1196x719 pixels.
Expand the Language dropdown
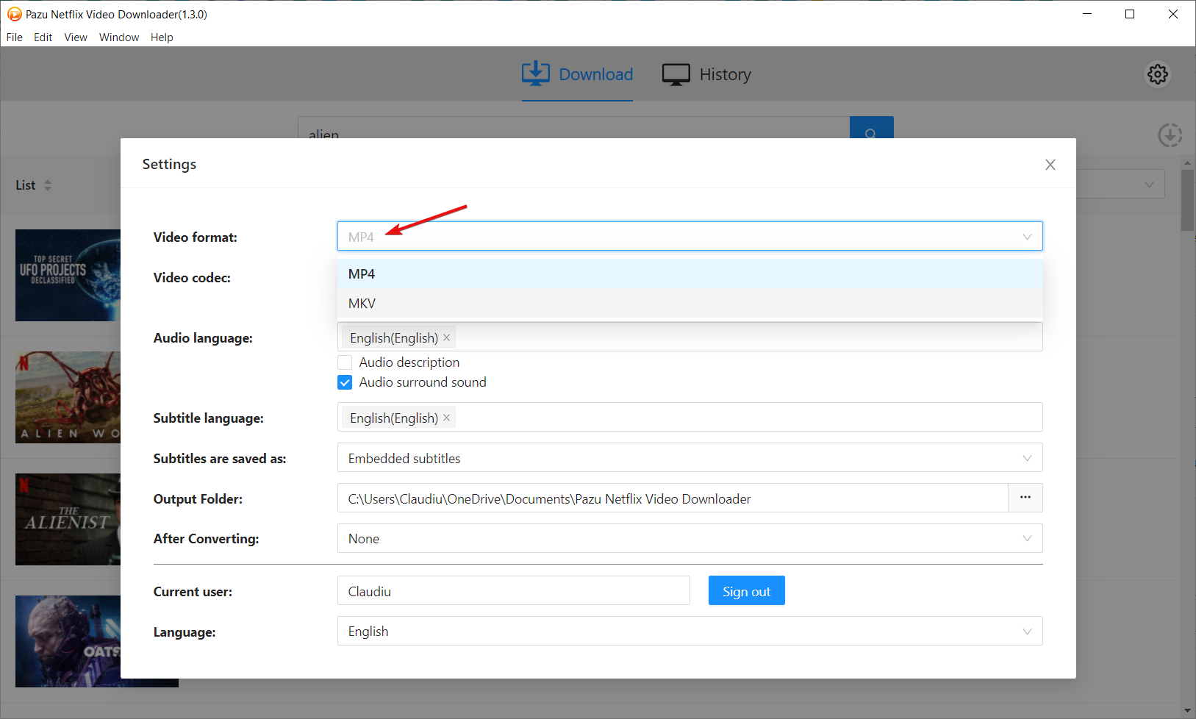point(689,631)
